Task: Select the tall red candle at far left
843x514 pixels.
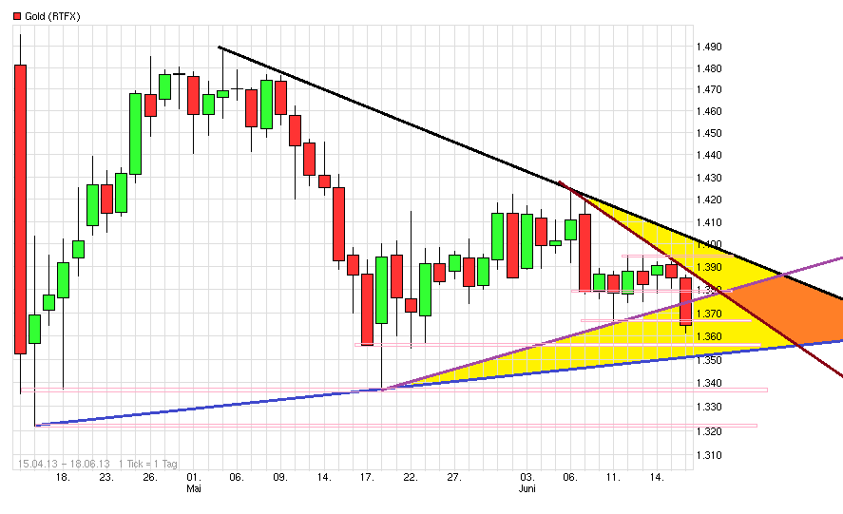Action: pyautogui.click(x=20, y=209)
